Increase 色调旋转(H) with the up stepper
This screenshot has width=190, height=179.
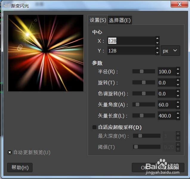(178, 91)
